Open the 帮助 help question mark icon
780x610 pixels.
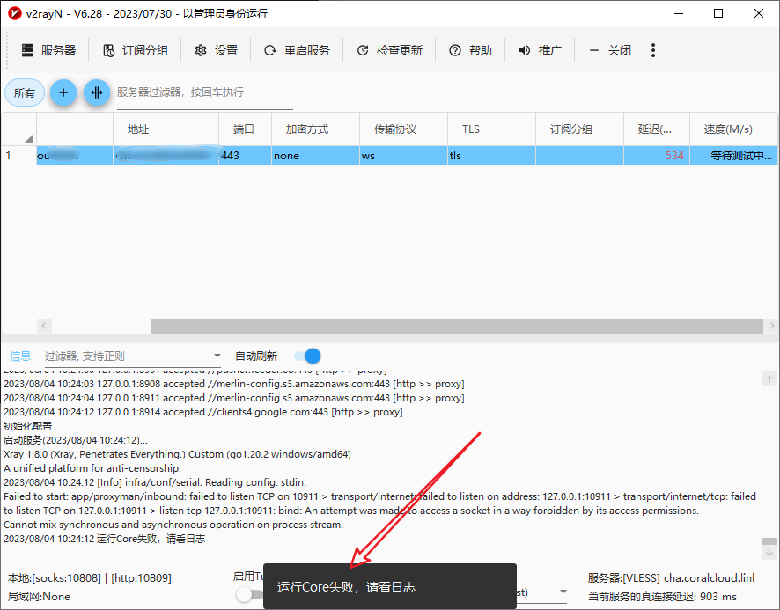coord(454,50)
